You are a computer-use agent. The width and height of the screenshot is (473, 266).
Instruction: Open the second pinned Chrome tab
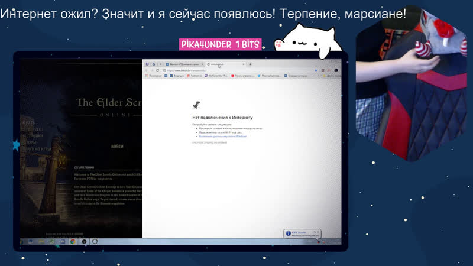(x=154, y=64)
